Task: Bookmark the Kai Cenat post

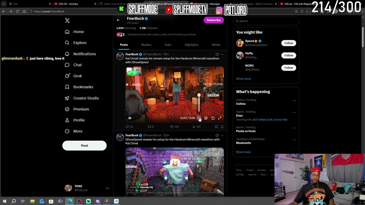Action: (216, 127)
